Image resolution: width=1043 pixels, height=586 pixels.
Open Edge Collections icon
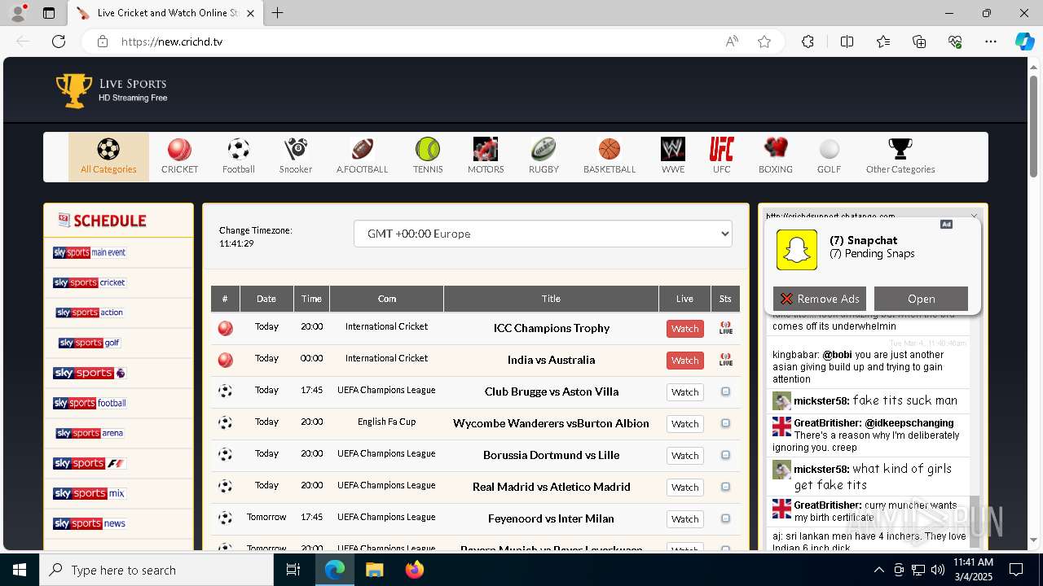click(x=919, y=42)
